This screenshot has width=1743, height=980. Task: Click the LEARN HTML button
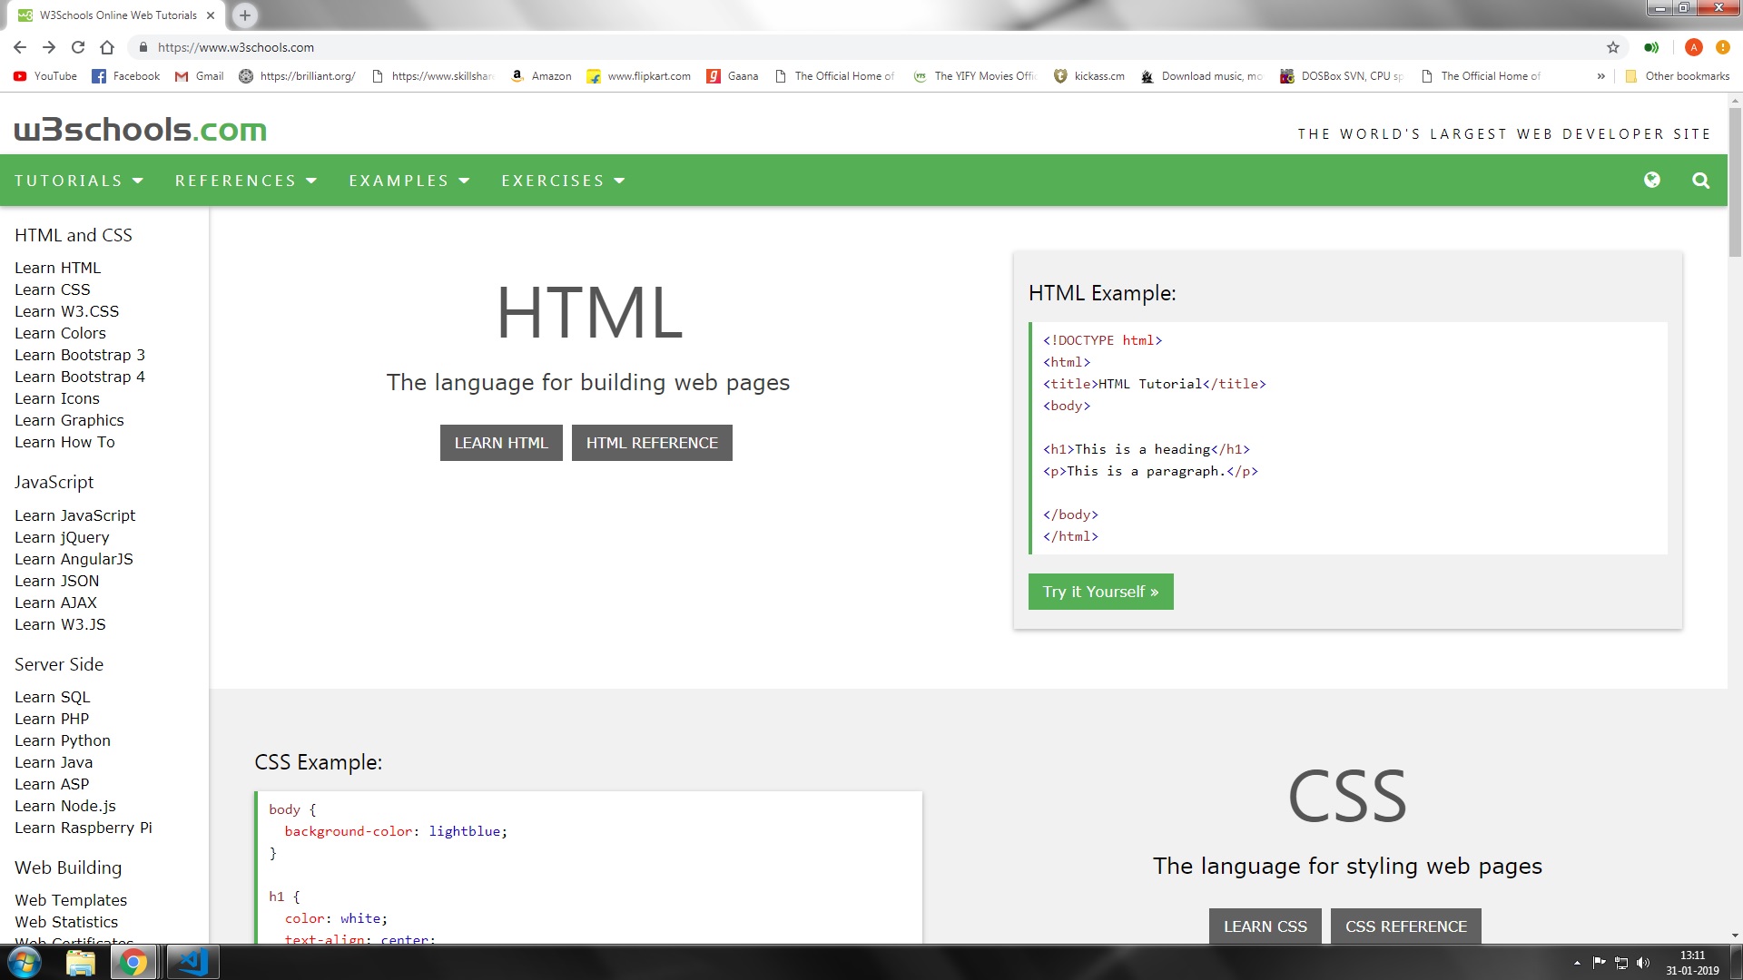click(x=501, y=443)
